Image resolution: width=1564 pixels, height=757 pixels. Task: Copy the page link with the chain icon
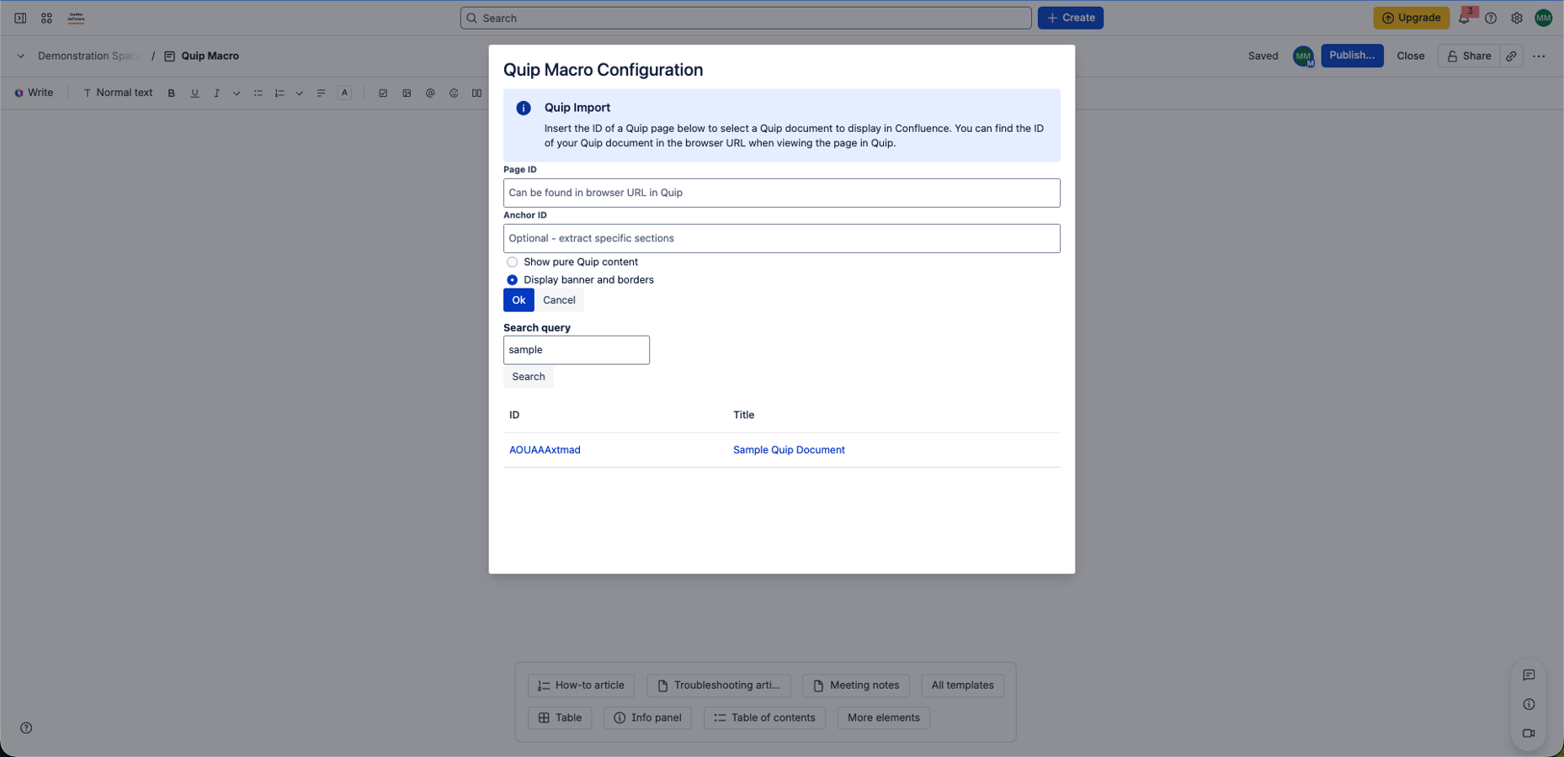click(x=1512, y=56)
